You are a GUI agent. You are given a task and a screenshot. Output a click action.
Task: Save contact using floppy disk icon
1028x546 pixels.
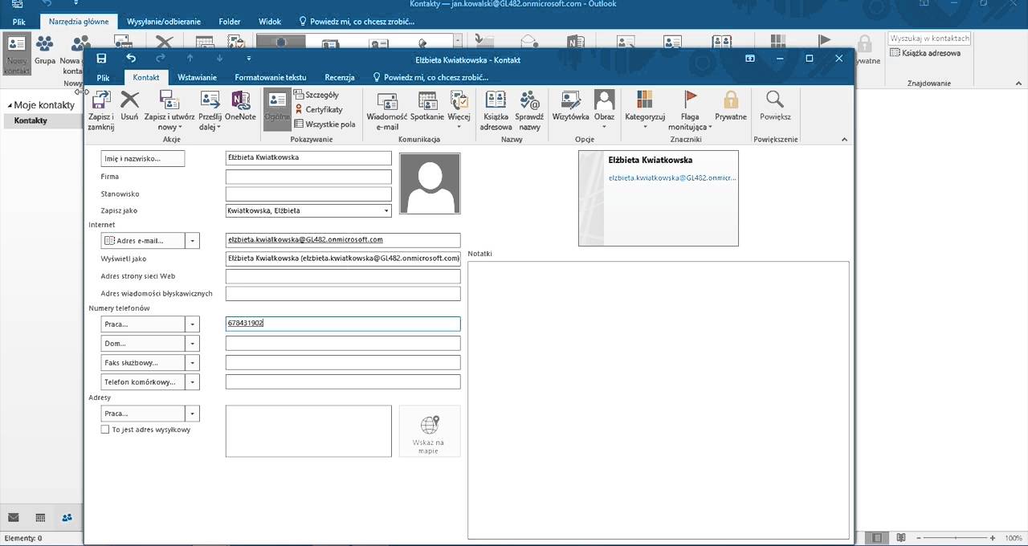click(x=101, y=59)
